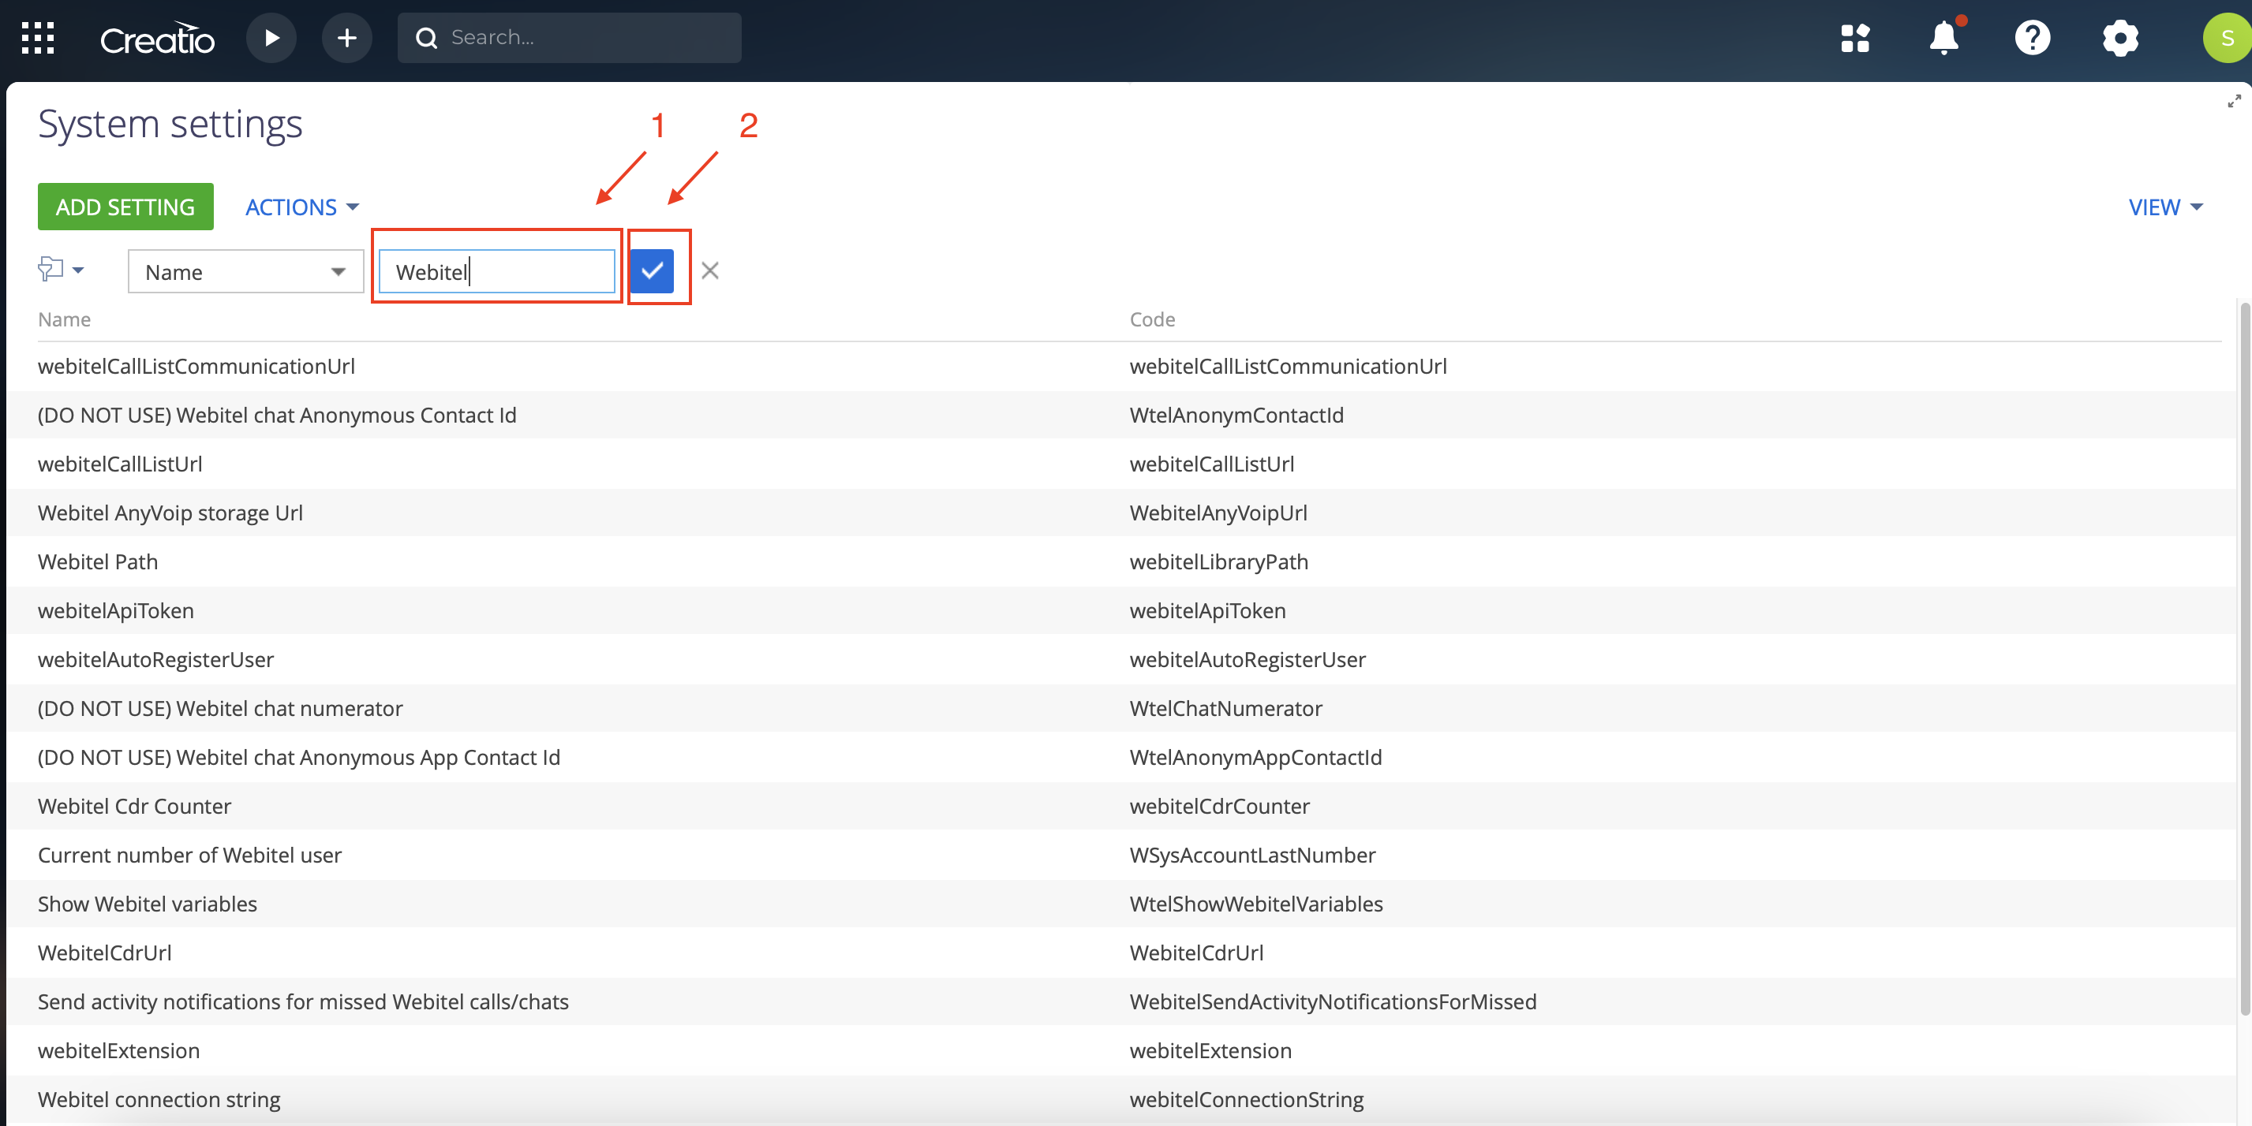Click the vertical scrollbar of the settings list
This screenshot has height=1126, width=2252.
[x=2244, y=658]
